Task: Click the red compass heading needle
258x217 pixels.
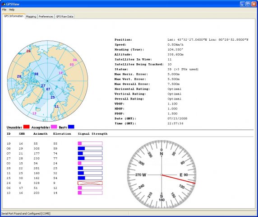Action: tap(178, 179)
